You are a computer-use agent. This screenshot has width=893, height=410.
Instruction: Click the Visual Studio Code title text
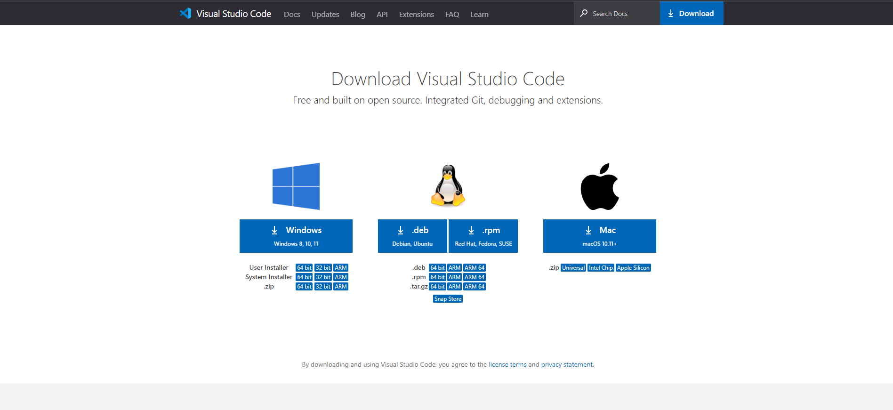tap(234, 14)
